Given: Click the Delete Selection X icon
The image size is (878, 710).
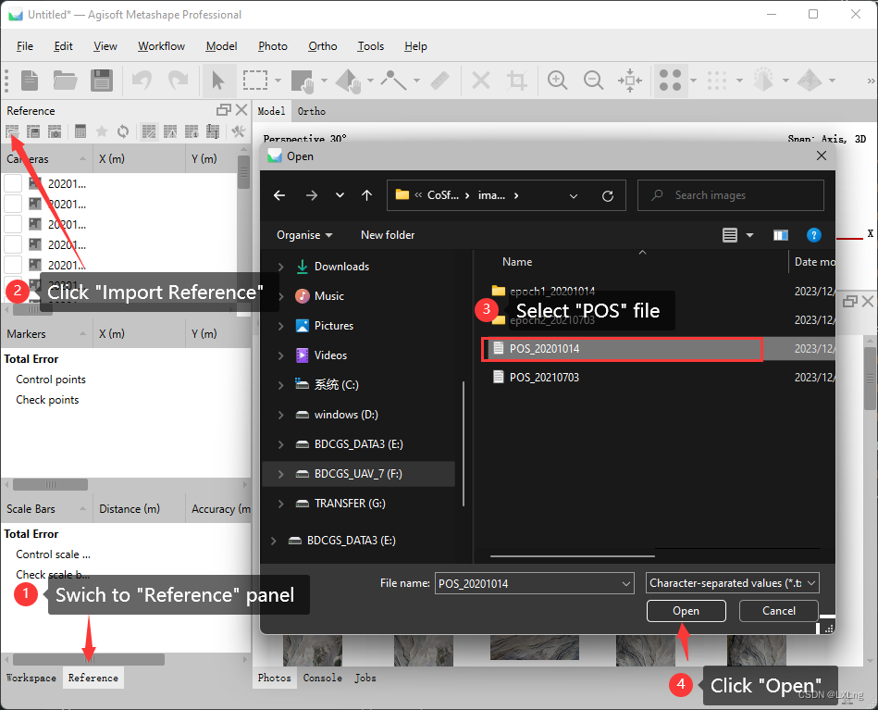Looking at the screenshot, I should (x=481, y=81).
